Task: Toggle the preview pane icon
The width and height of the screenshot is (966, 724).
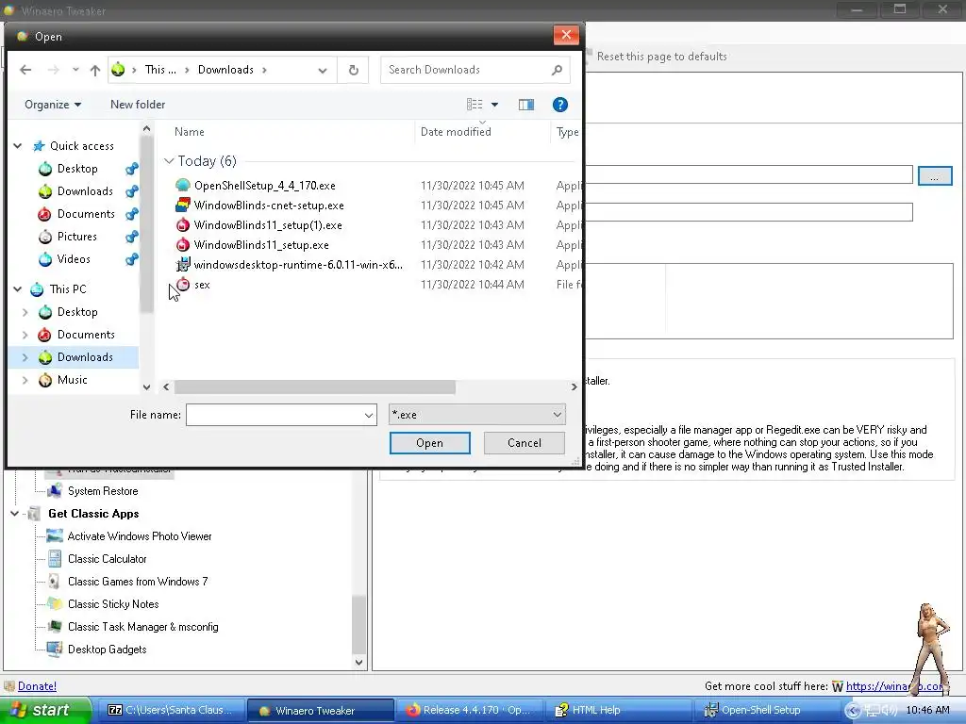Action: [526, 105]
